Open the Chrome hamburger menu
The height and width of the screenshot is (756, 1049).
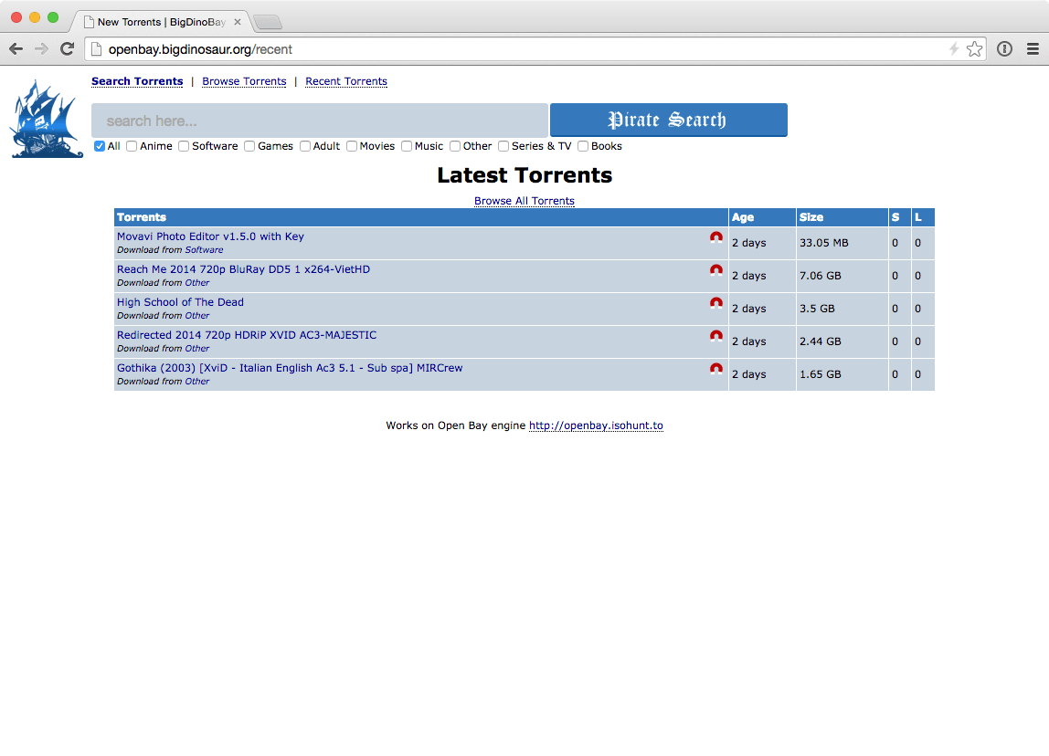pyautogui.click(x=1033, y=49)
